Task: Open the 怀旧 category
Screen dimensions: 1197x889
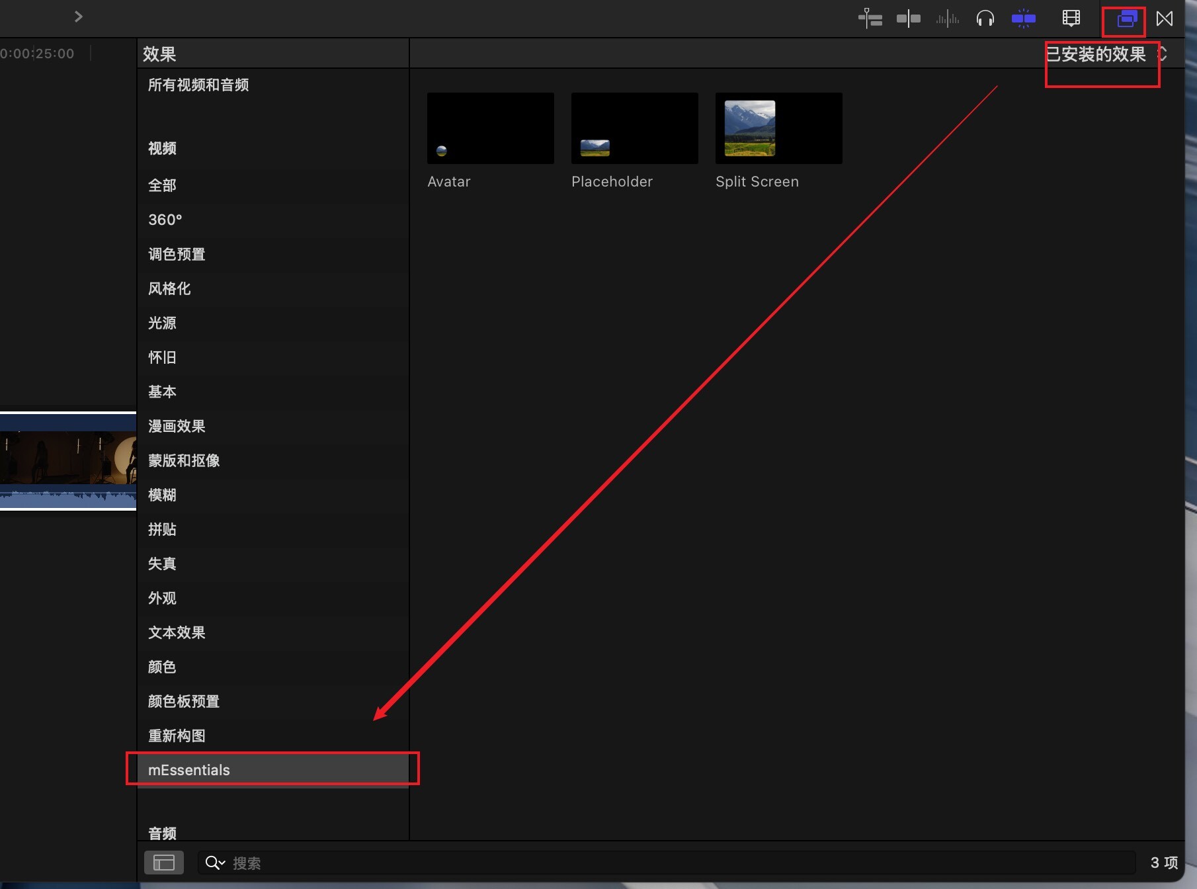Action: pyautogui.click(x=273, y=357)
